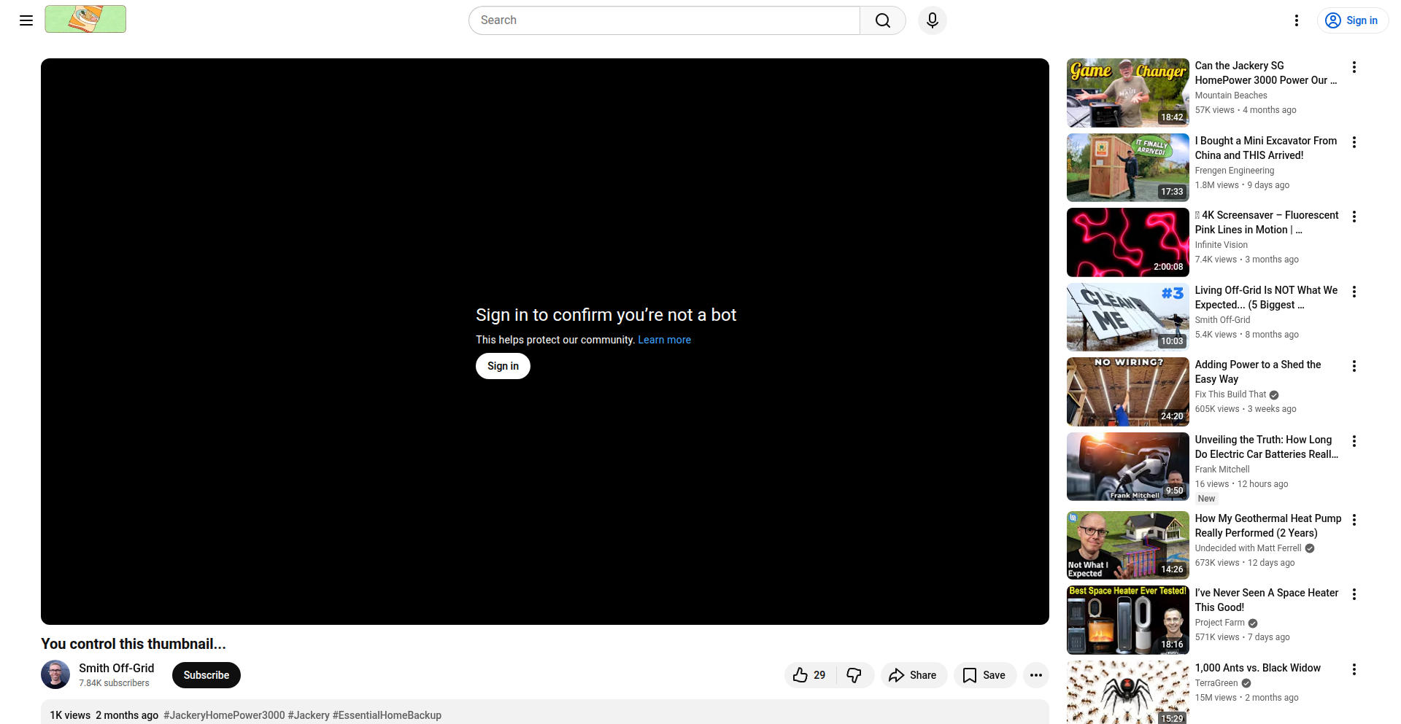The image size is (1401, 724).
Task: Open options for Space Heater video
Action: pos(1354,594)
